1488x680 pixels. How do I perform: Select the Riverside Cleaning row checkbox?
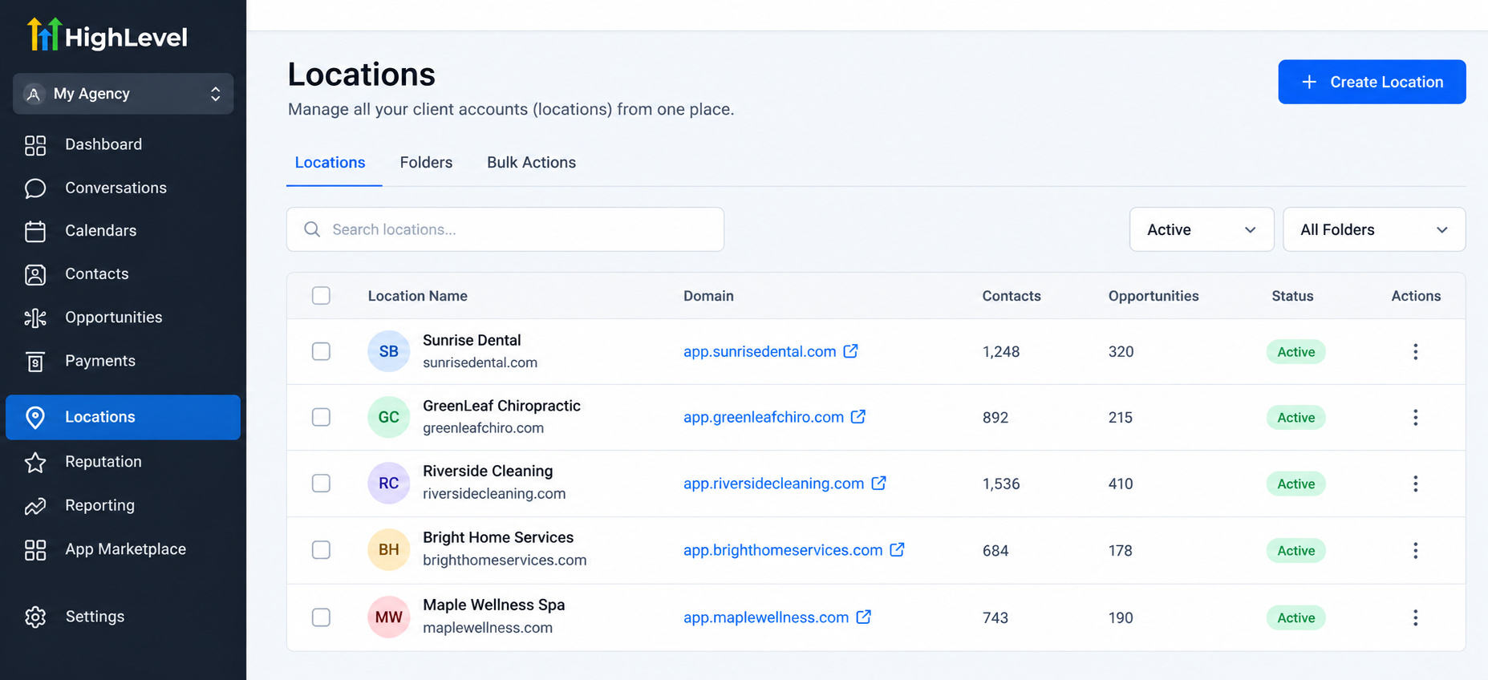point(321,483)
